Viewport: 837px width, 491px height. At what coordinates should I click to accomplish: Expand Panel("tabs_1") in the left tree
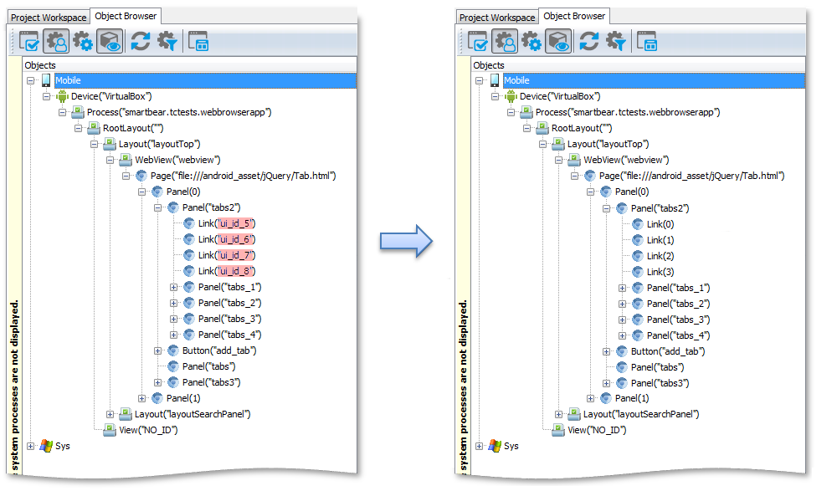[174, 287]
